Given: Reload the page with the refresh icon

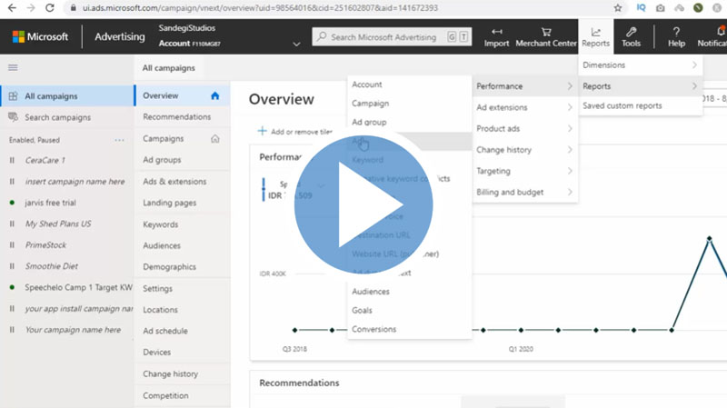Looking at the screenshot, I should pos(50,8).
